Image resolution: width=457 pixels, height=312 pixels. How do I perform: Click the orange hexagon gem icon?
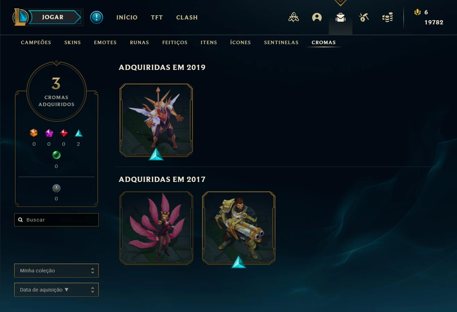[x=34, y=133]
